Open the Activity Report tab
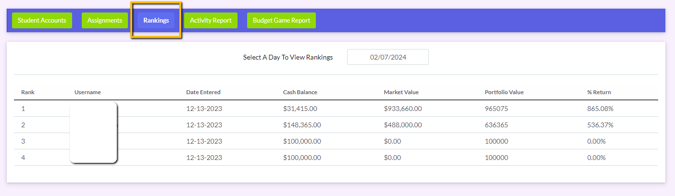 [211, 20]
